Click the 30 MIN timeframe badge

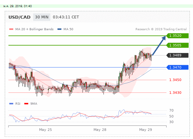(42, 17)
